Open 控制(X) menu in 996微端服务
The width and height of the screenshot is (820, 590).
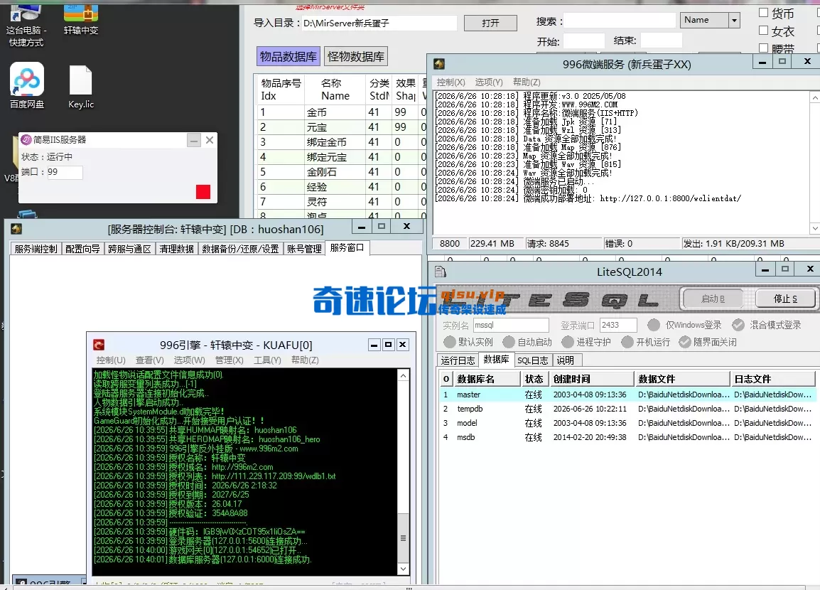(451, 82)
